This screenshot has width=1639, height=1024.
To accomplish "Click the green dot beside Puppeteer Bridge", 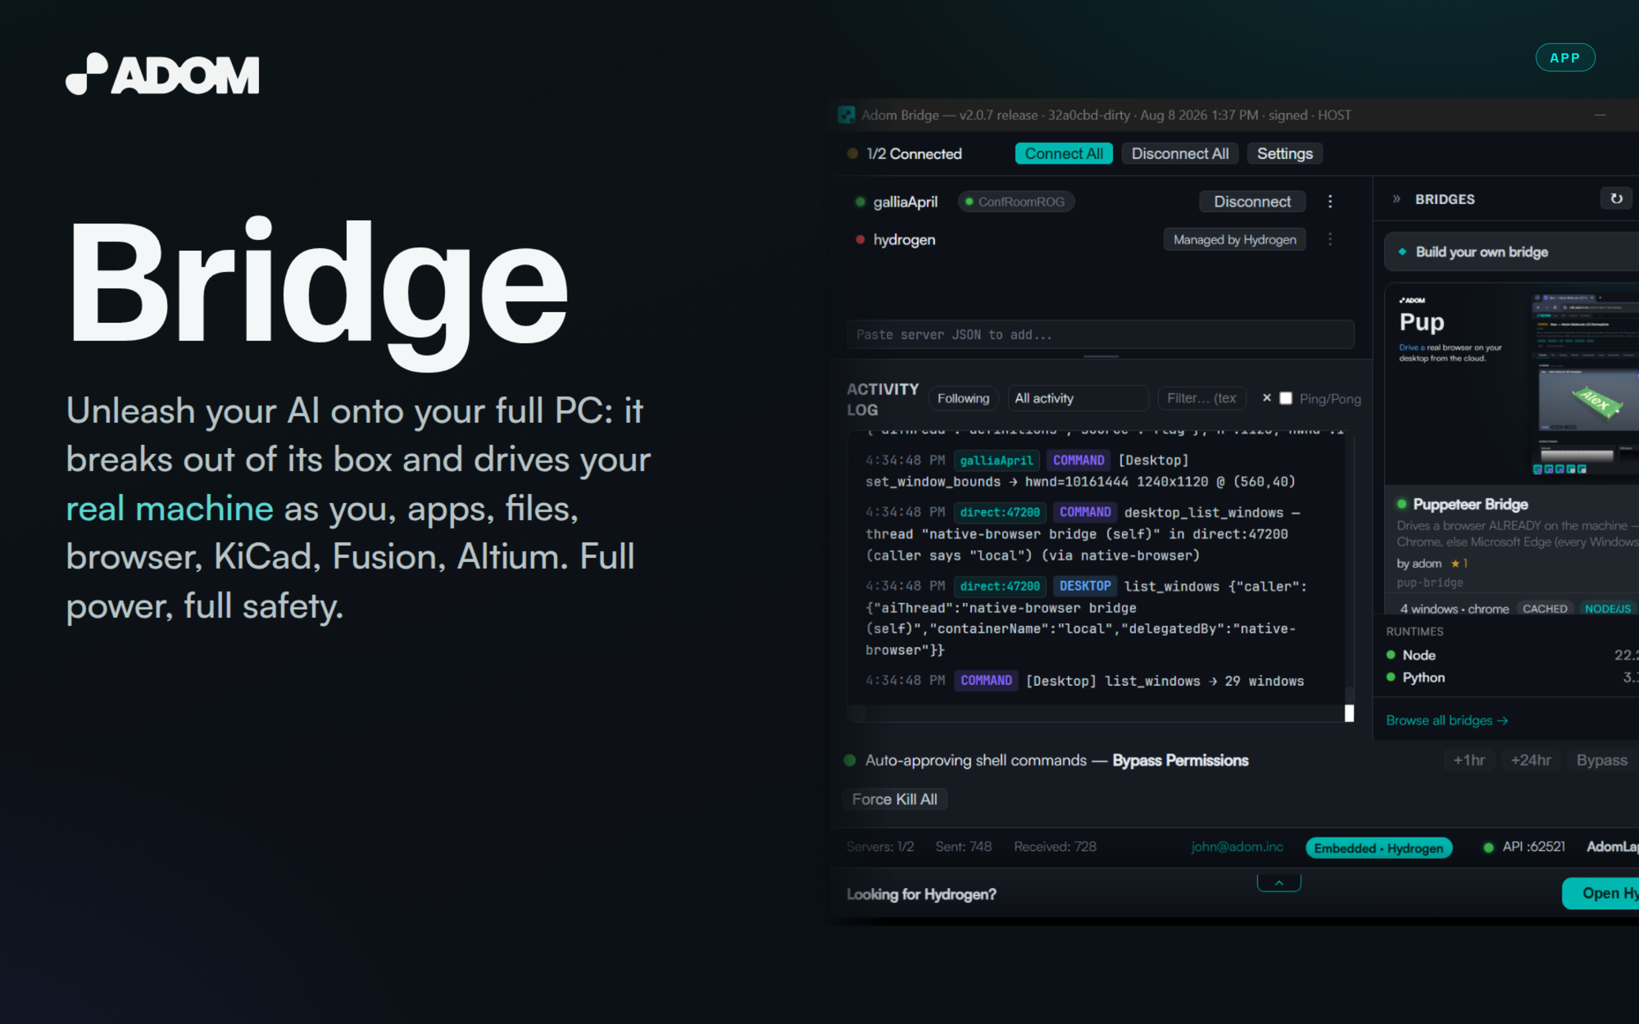I will point(1401,504).
